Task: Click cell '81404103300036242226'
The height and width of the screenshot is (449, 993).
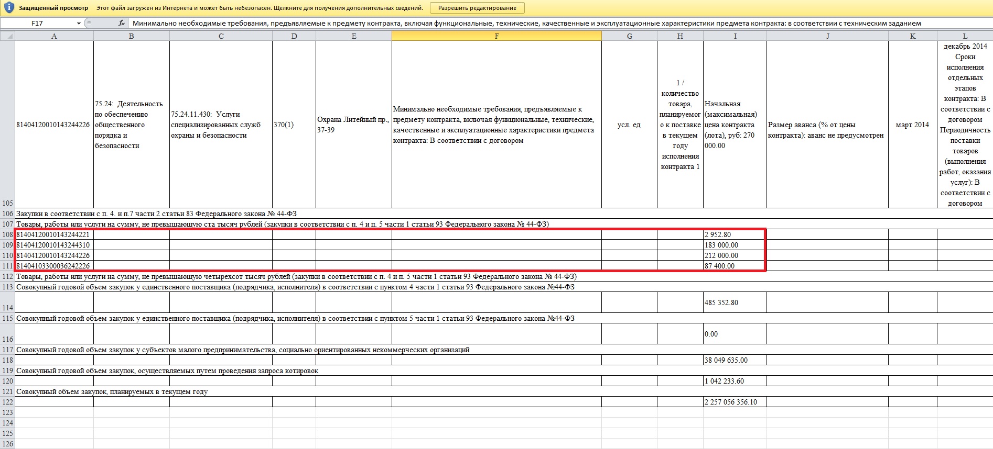Action: (55, 266)
